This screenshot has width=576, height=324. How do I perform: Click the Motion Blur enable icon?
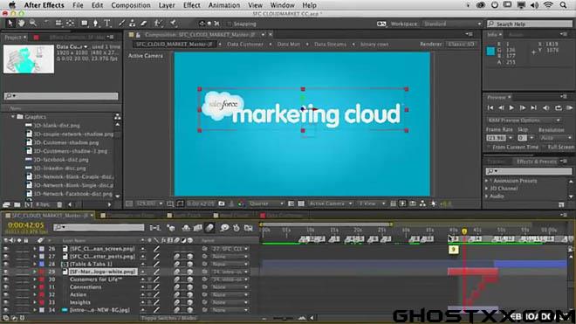tap(209, 228)
